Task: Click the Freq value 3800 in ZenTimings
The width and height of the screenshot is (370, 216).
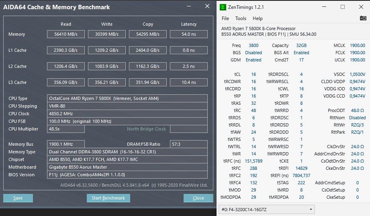Action: tap(253, 45)
